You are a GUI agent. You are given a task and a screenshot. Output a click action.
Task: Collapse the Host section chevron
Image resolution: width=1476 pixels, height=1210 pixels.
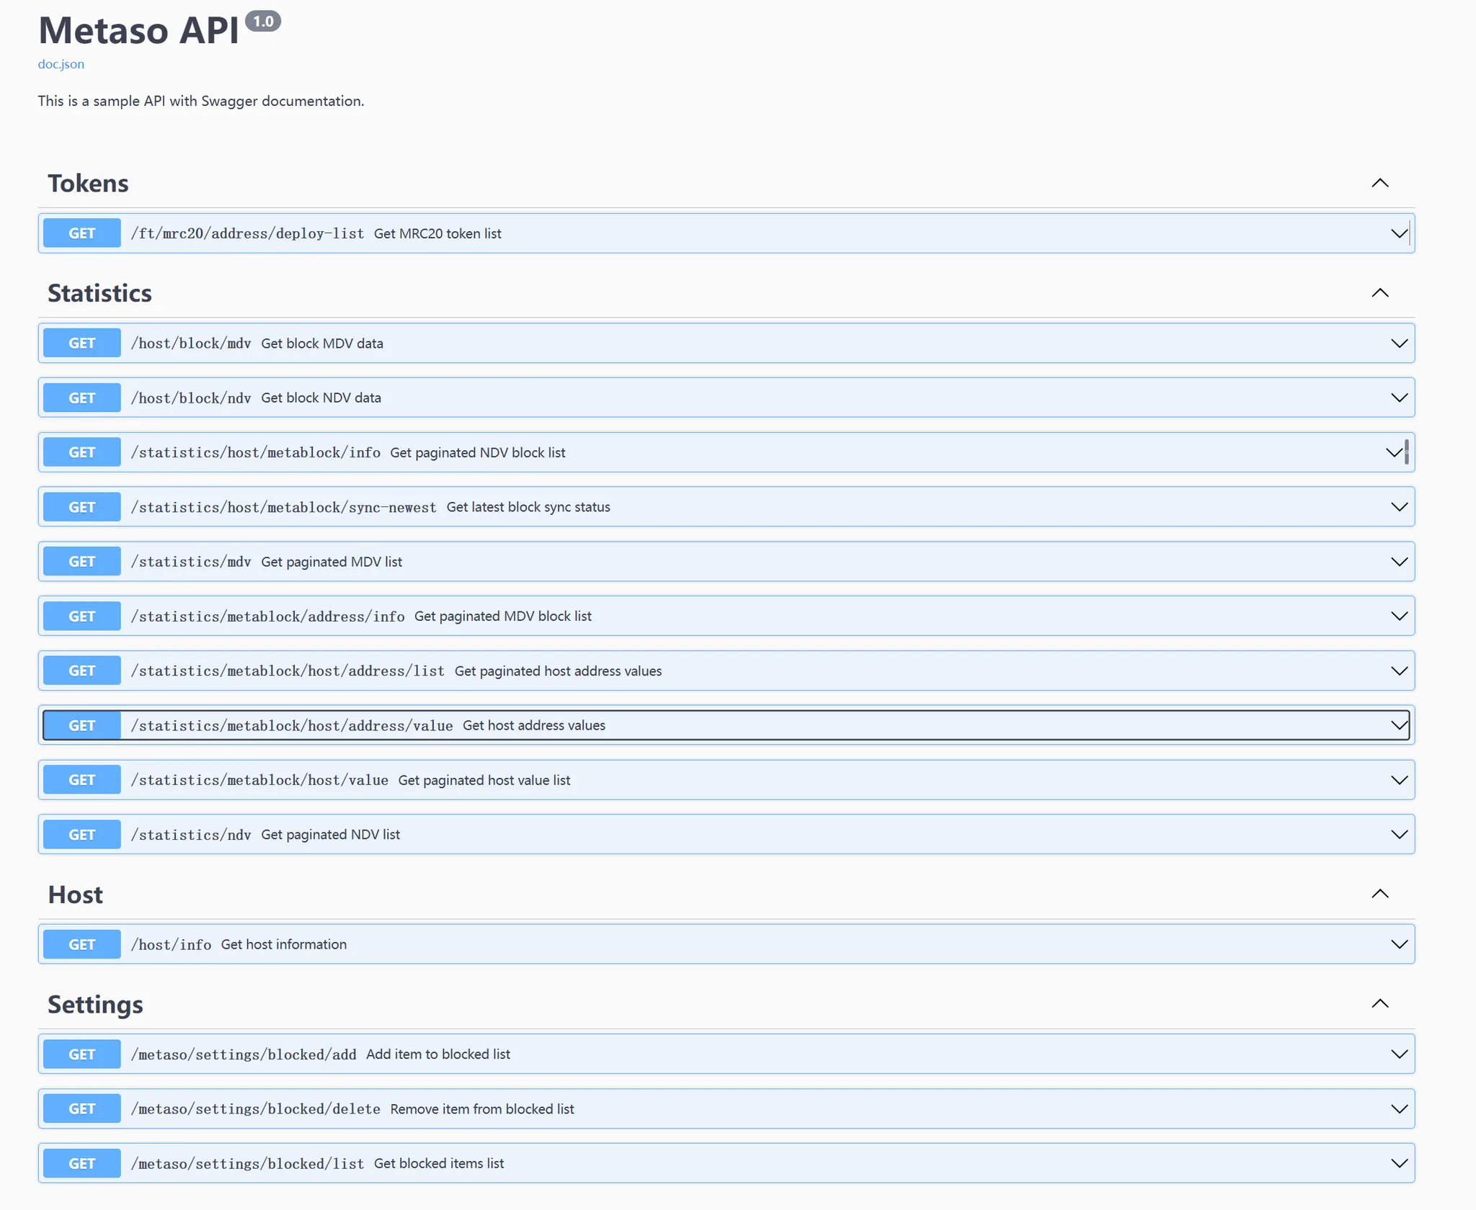[x=1379, y=894]
